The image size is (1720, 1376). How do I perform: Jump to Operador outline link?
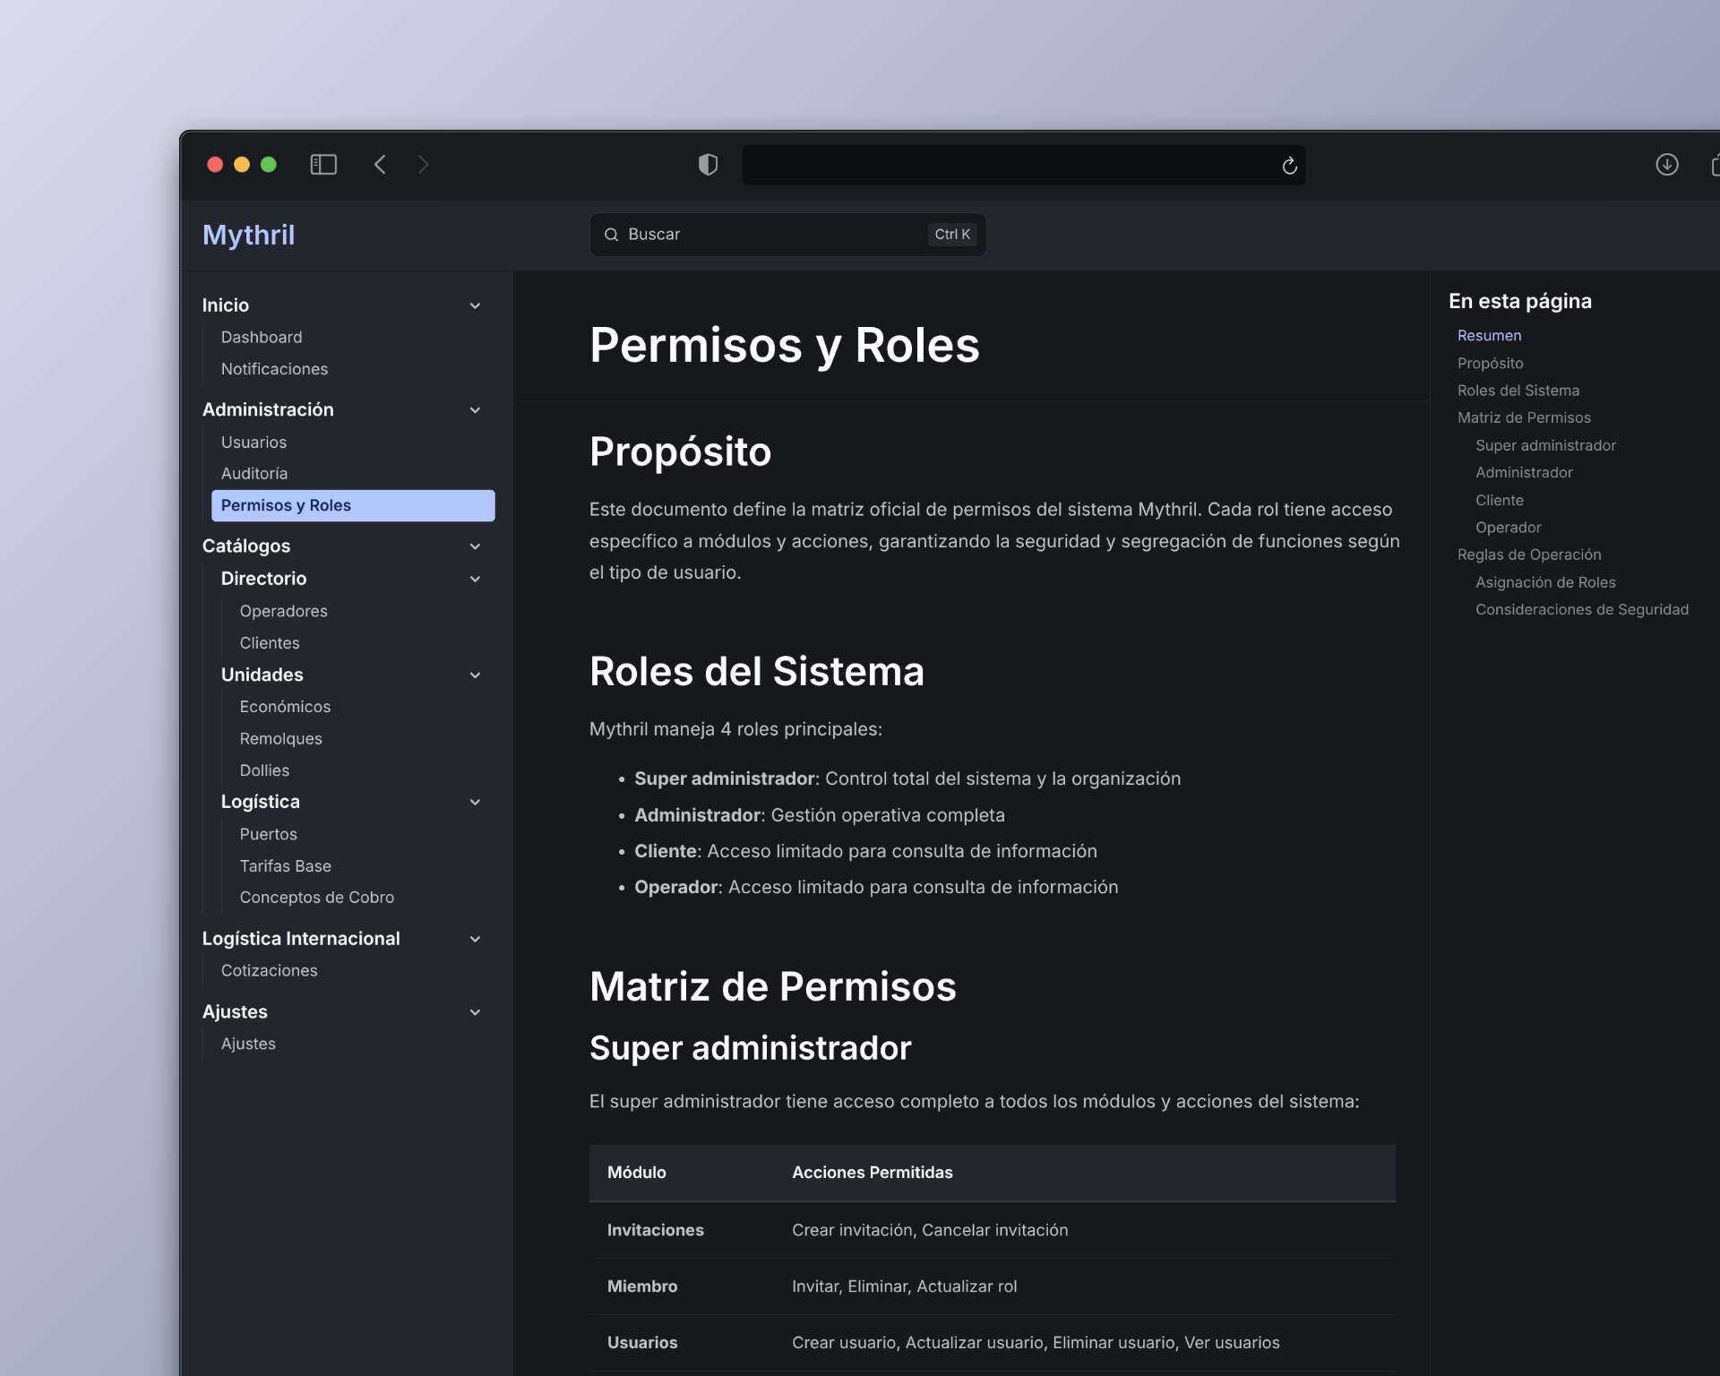(x=1508, y=529)
